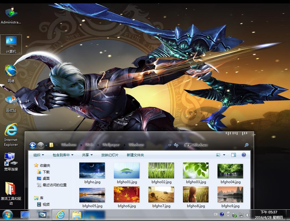Select the Internet Explorer desktop shortcut
The width and height of the screenshot is (290, 221).
pyautogui.click(x=11, y=135)
